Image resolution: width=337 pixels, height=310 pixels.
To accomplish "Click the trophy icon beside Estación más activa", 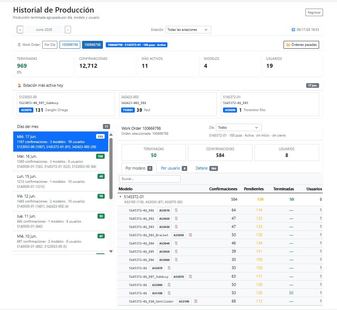I will (x=19, y=85).
